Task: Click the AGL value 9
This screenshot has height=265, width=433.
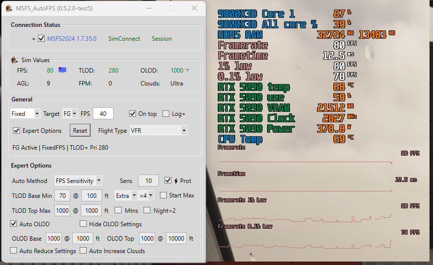Action: click(48, 83)
